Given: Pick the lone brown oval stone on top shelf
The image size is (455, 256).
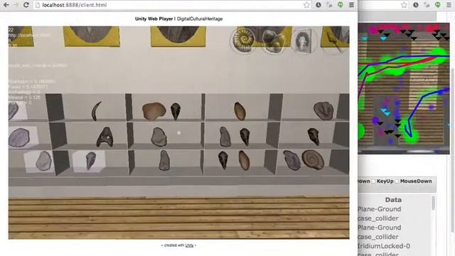Looking at the screenshot, I should click(x=240, y=111).
